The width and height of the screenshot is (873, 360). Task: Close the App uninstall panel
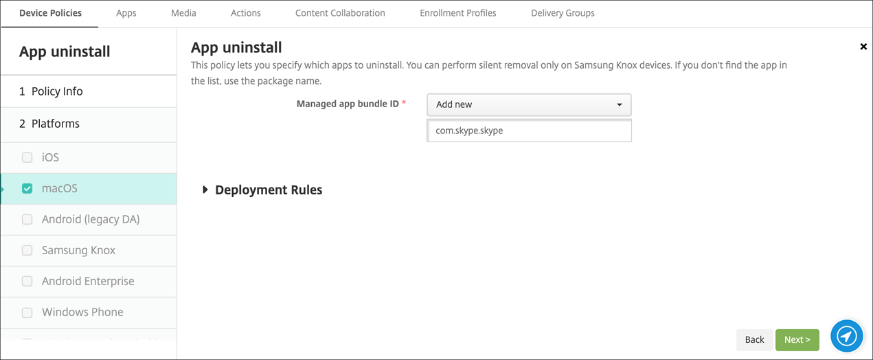[x=863, y=47]
